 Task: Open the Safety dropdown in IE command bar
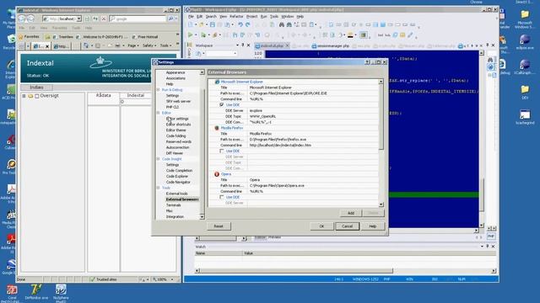[149, 45]
